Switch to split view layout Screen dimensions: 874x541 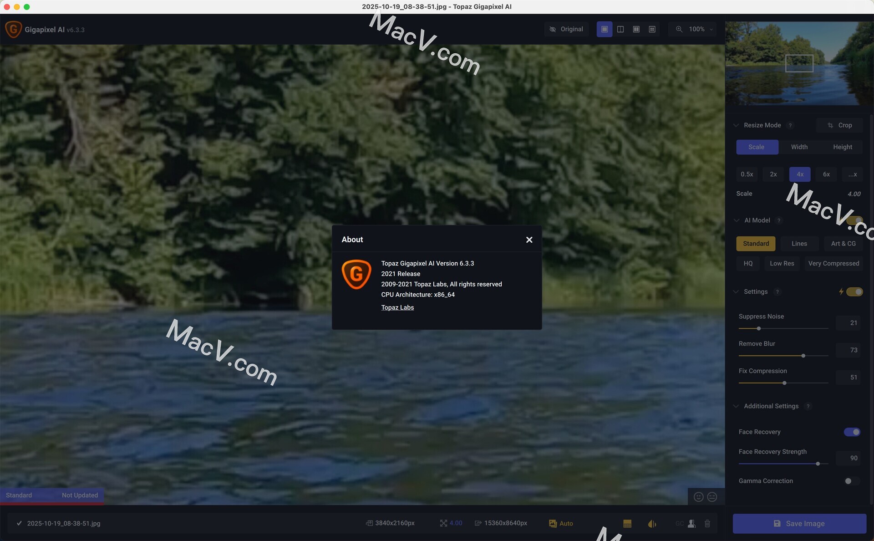click(620, 29)
